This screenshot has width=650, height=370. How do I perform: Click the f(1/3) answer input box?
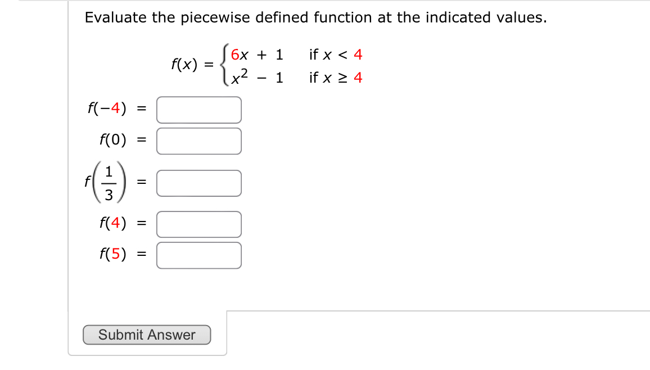click(x=199, y=182)
